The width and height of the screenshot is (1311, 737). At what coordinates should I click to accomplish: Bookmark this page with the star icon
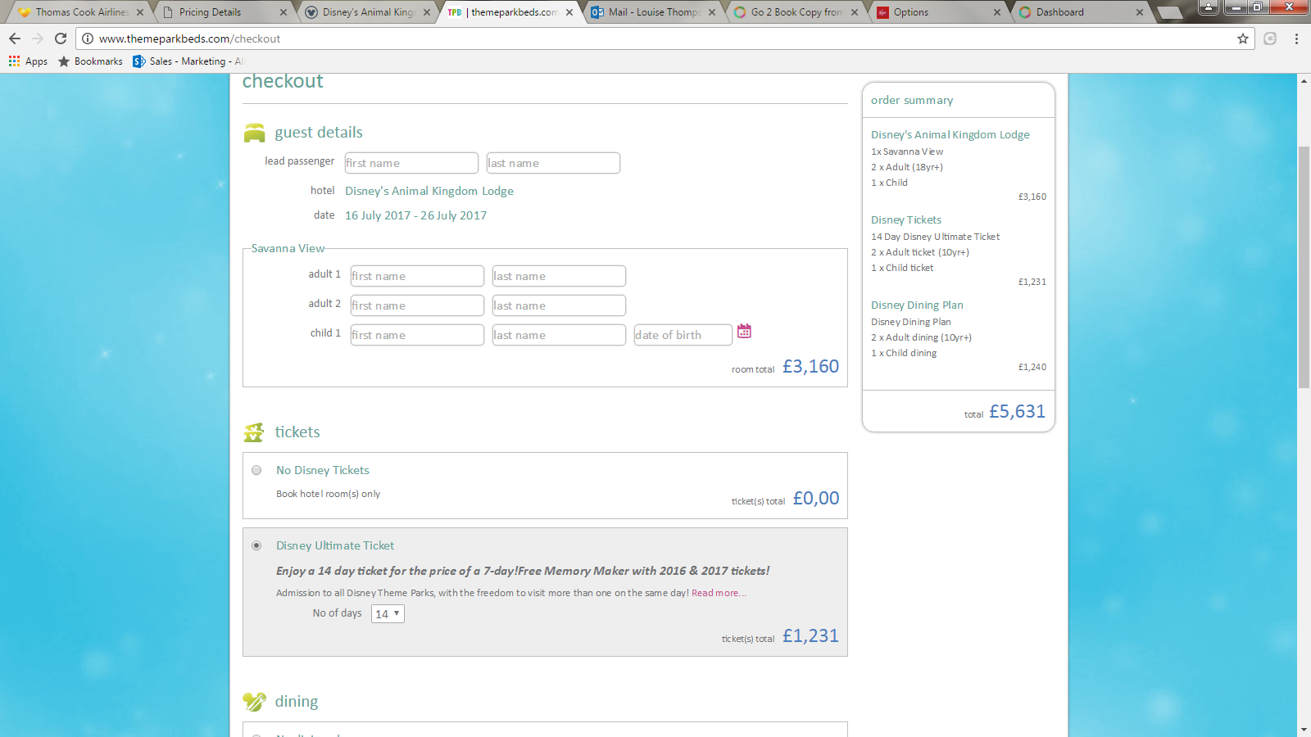[1243, 38]
